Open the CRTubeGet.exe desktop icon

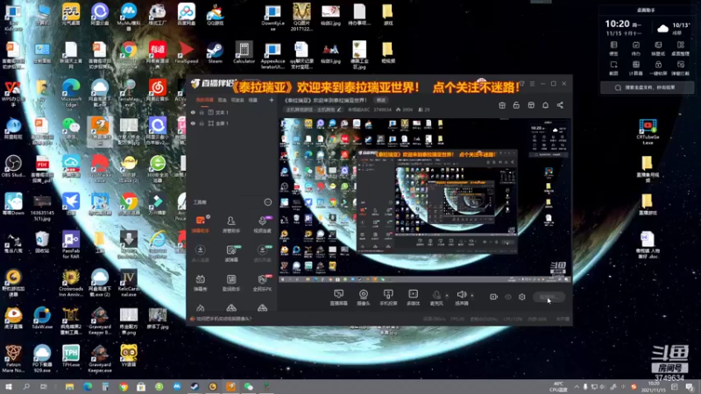pos(648,132)
